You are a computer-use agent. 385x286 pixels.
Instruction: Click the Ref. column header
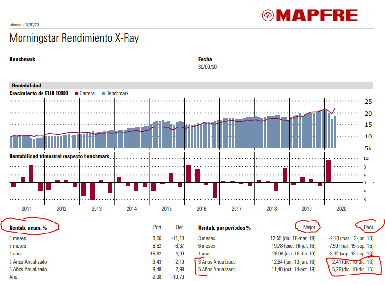click(180, 227)
